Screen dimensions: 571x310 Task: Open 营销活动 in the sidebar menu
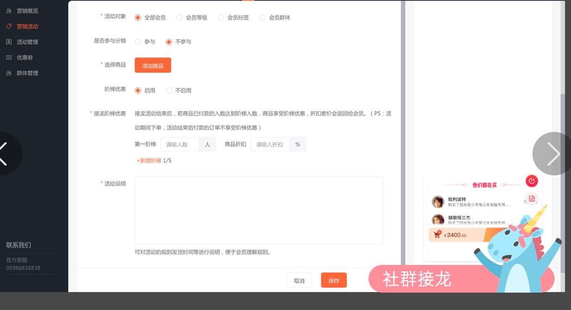[27, 27]
